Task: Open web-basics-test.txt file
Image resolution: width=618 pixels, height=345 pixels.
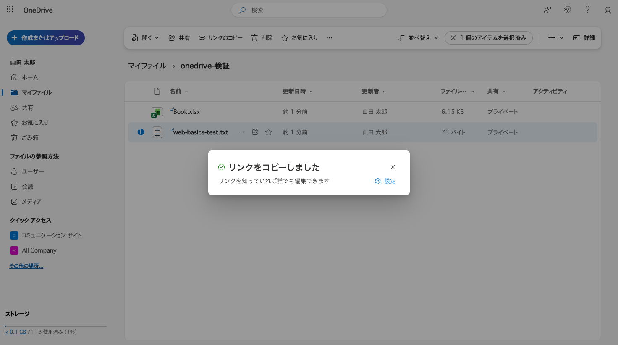Action: coord(201,132)
